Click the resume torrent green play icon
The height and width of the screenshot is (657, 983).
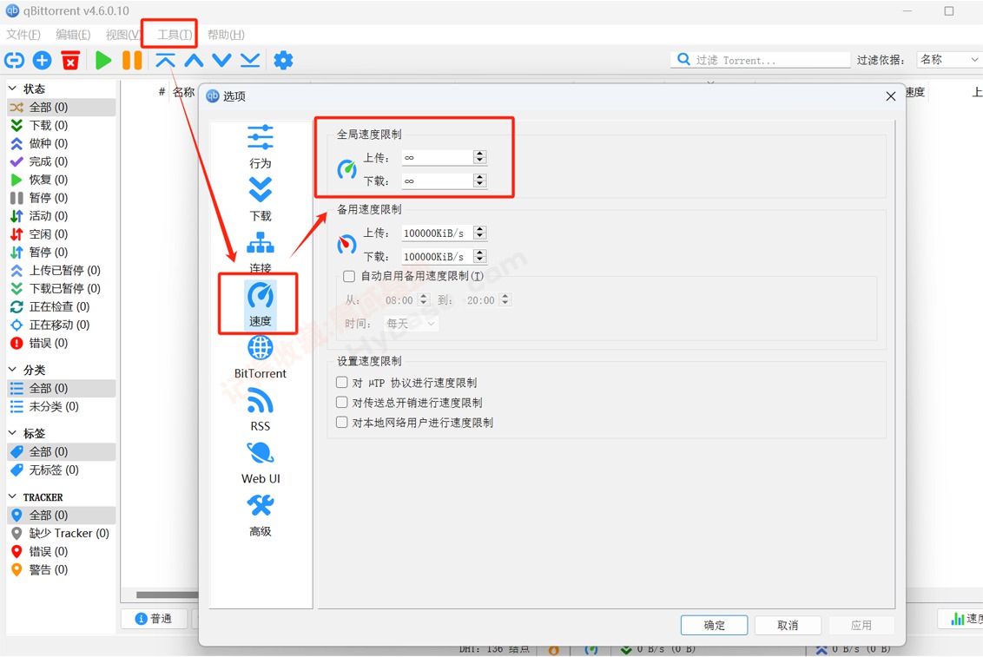click(103, 60)
